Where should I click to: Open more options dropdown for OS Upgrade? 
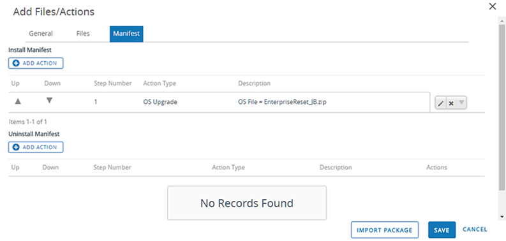[x=461, y=103]
